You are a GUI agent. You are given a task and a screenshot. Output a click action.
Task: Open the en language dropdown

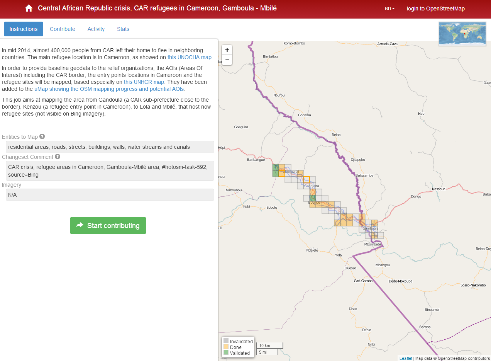click(389, 9)
